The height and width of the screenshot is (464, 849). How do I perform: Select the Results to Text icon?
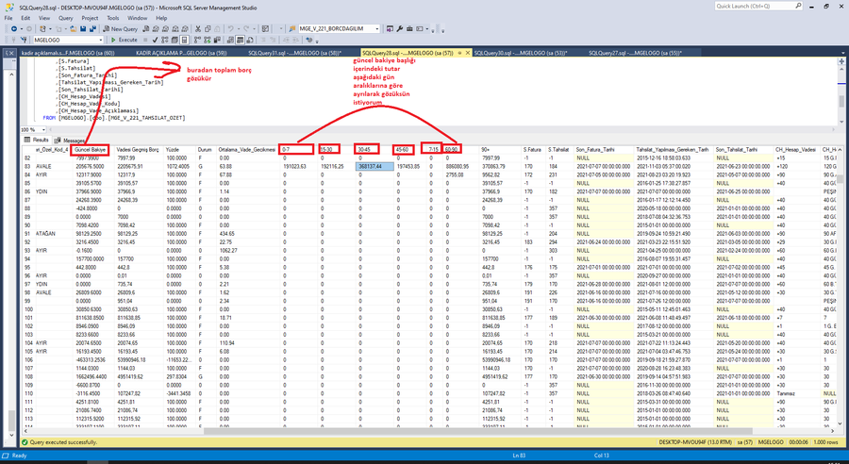230,40
